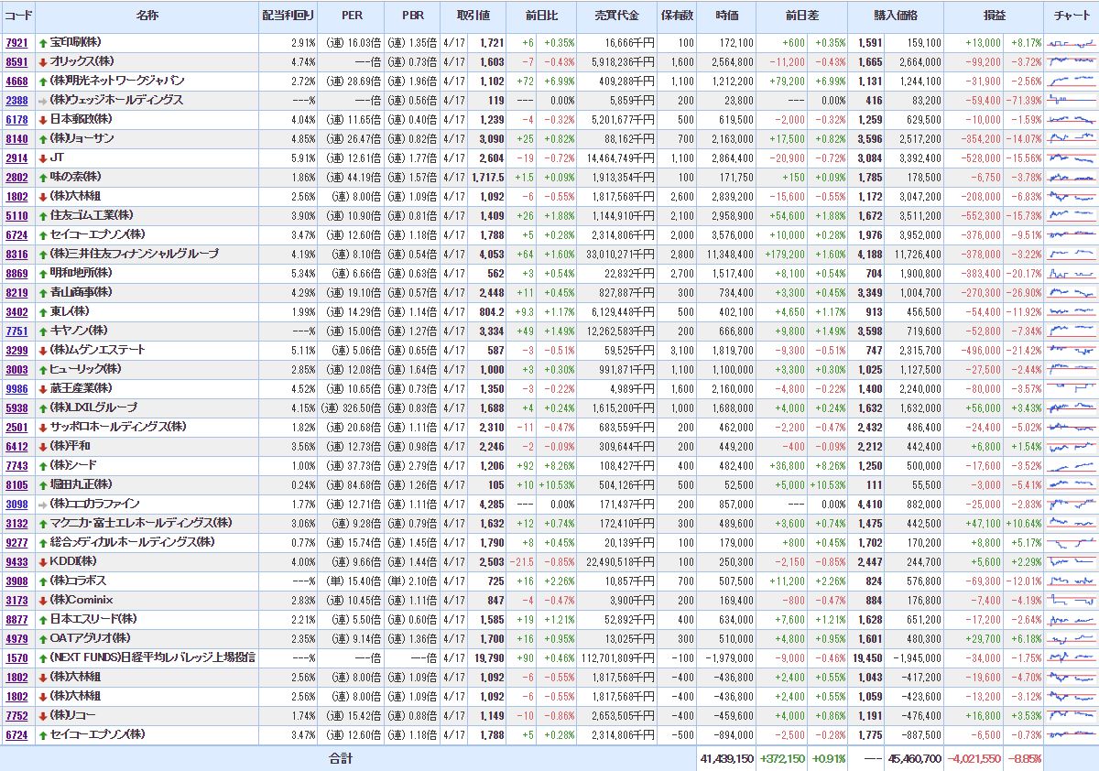Click the red down arrow beside JT
Viewport: 1099px width, 771px height.
pos(43,158)
